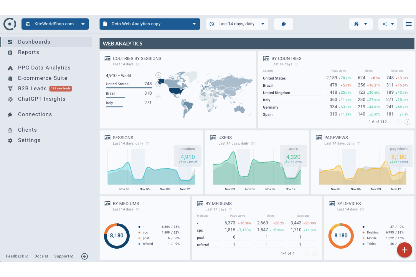Screen dimensions: 416x277
Task: Open the hamburger menu at top right
Action: (409, 24)
